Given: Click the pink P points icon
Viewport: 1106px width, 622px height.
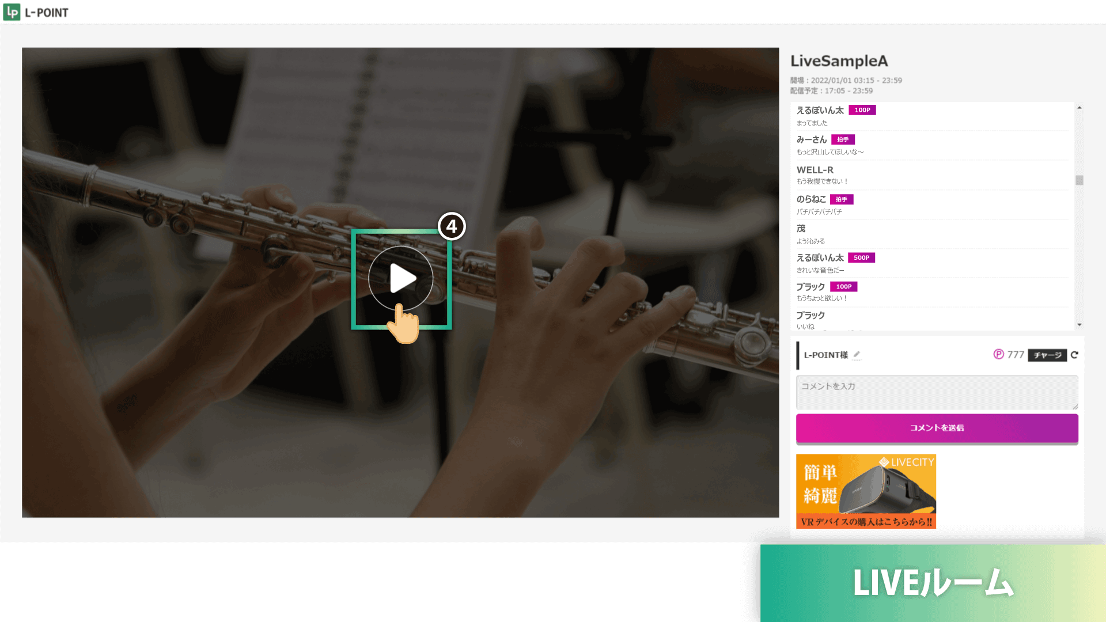Looking at the screenshot, I should point(999,355).
